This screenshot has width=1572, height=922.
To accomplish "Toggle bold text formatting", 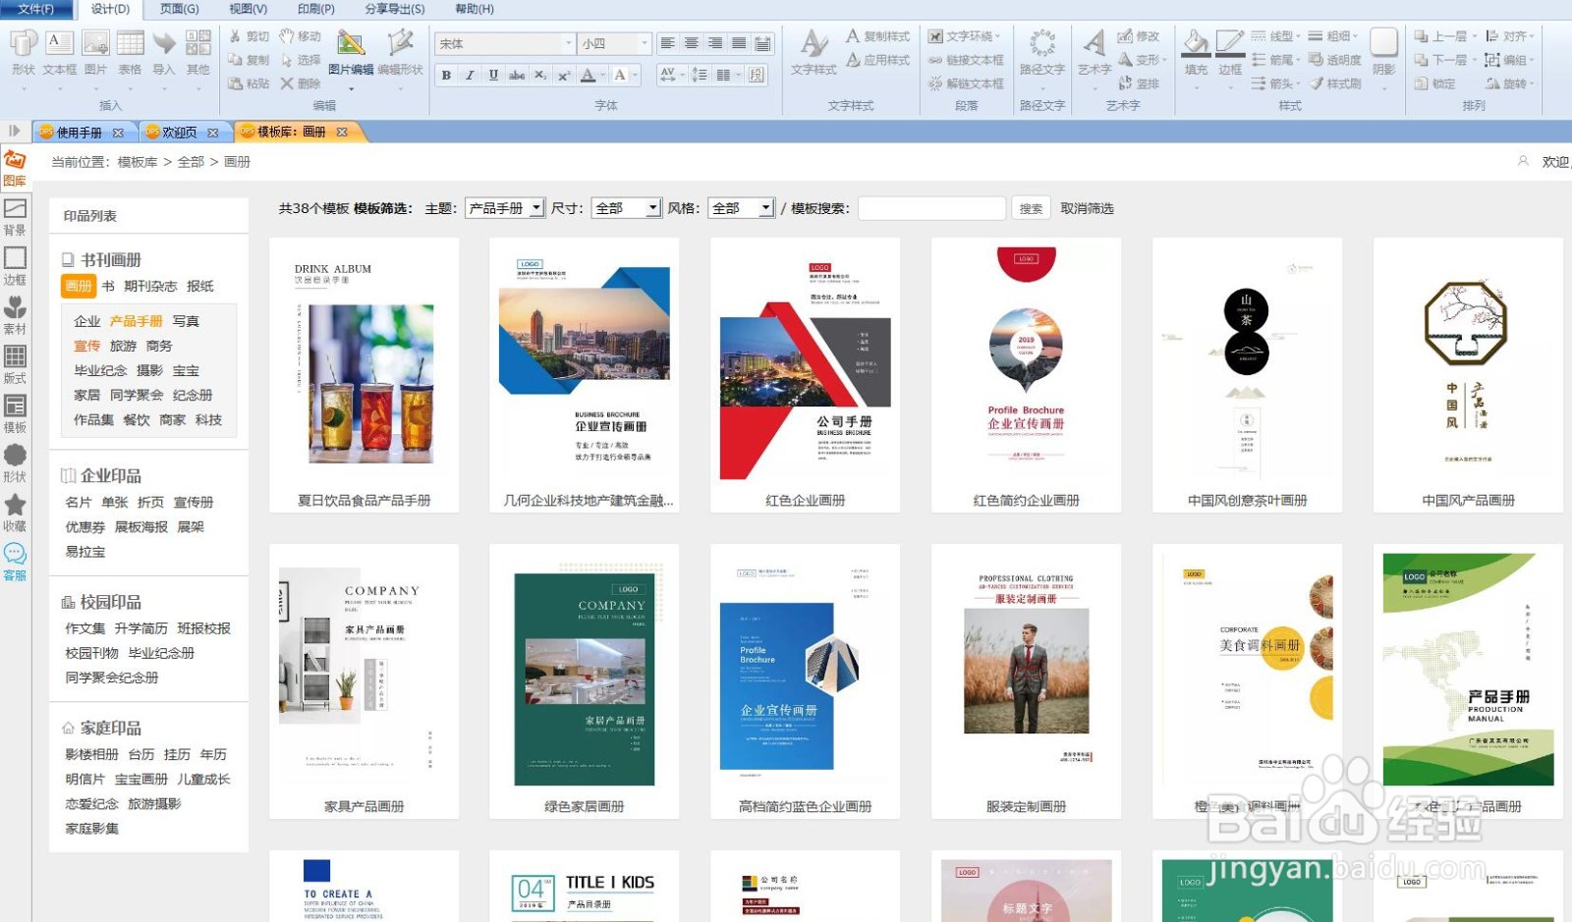I will (446, 75).
